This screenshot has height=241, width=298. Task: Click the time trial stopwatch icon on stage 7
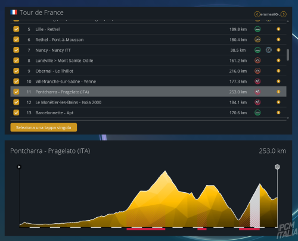269,50
